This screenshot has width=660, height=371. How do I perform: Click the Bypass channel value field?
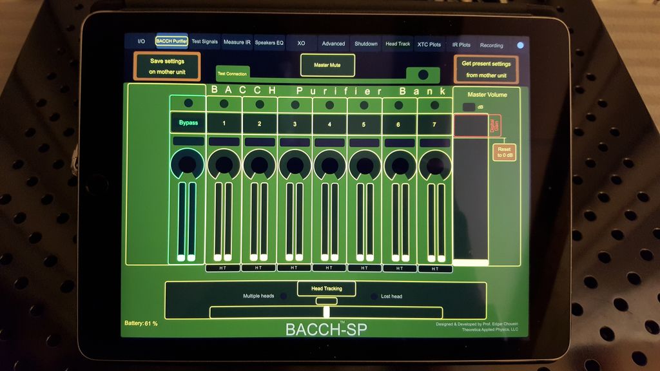188,141
